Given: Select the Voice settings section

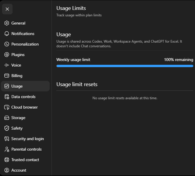Looking at the screenshot, I should [x=25, y=65].
